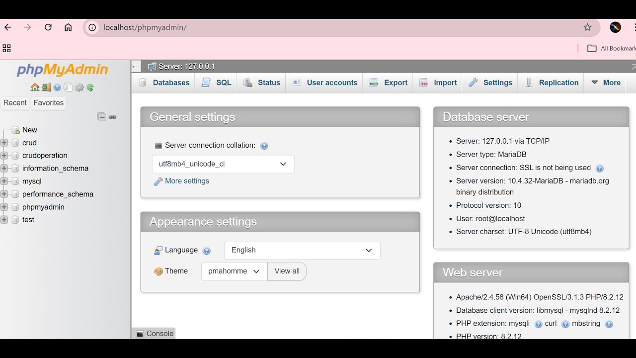Open the Favorites tables button

[x=49, y=103]
